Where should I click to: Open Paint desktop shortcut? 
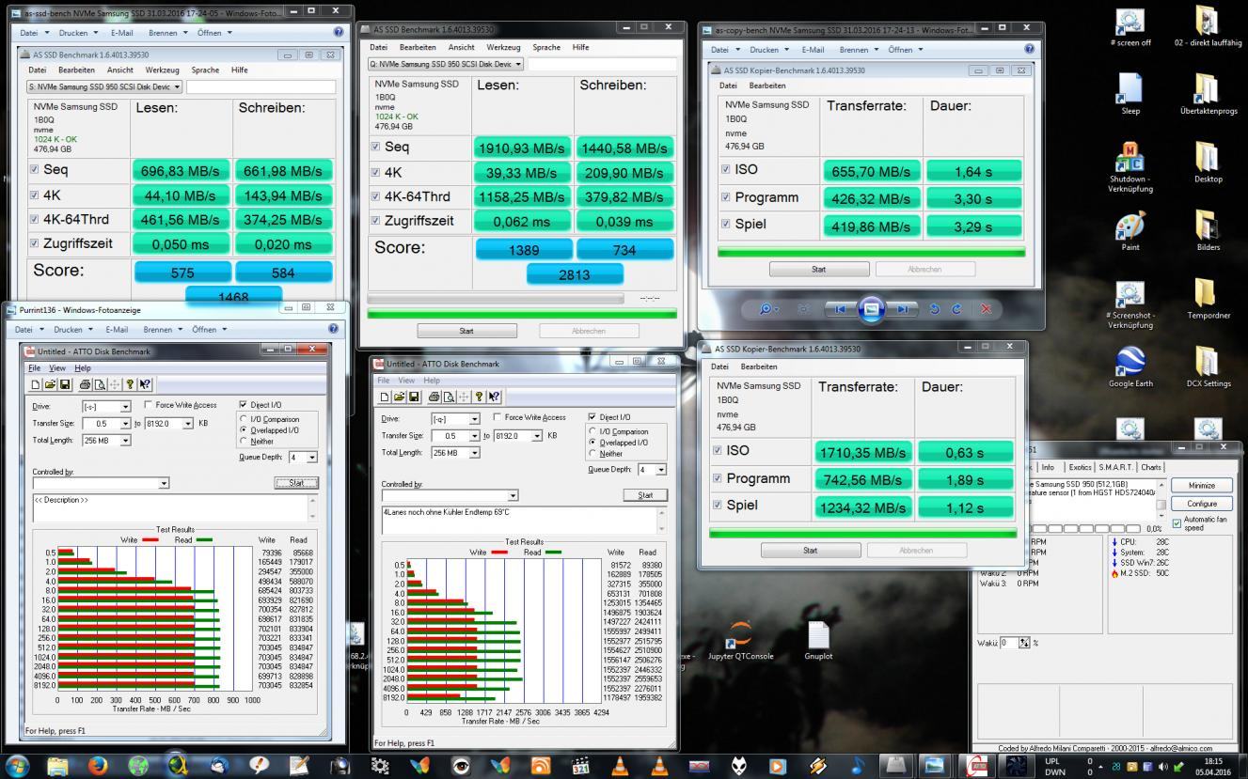point(1130,231)
